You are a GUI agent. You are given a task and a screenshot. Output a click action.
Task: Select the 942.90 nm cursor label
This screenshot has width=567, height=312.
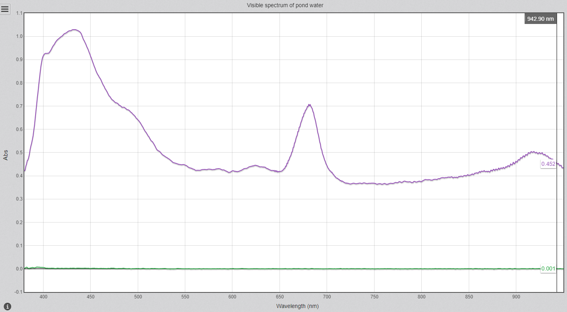541,19
